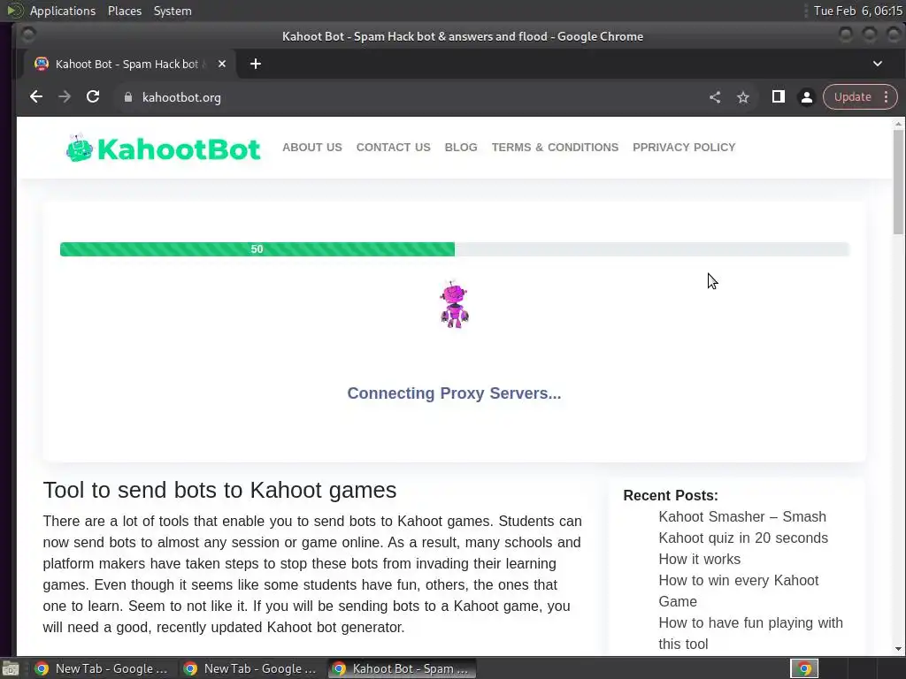Share this page via the share icon
The image size is (906, 679).
715,97
